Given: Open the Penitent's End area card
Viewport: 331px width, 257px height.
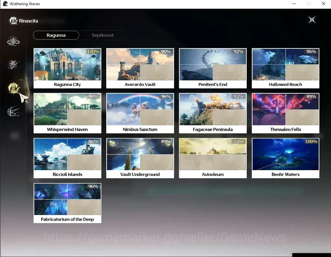Looking at the screenshot, I should pyautogui.click(x=213, y=68).
